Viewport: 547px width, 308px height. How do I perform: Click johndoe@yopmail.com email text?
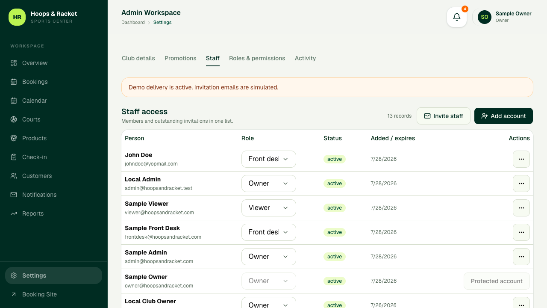[x=151, y=164]
